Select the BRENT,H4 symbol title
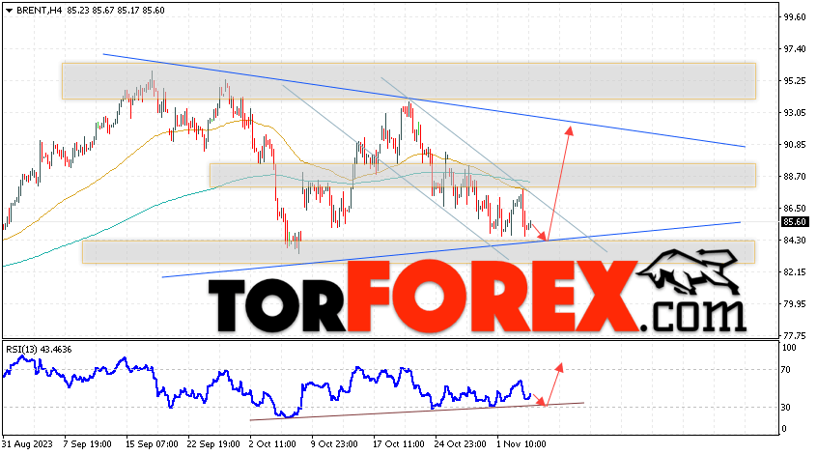Screen dimensions: 817x455 (40, 11)
